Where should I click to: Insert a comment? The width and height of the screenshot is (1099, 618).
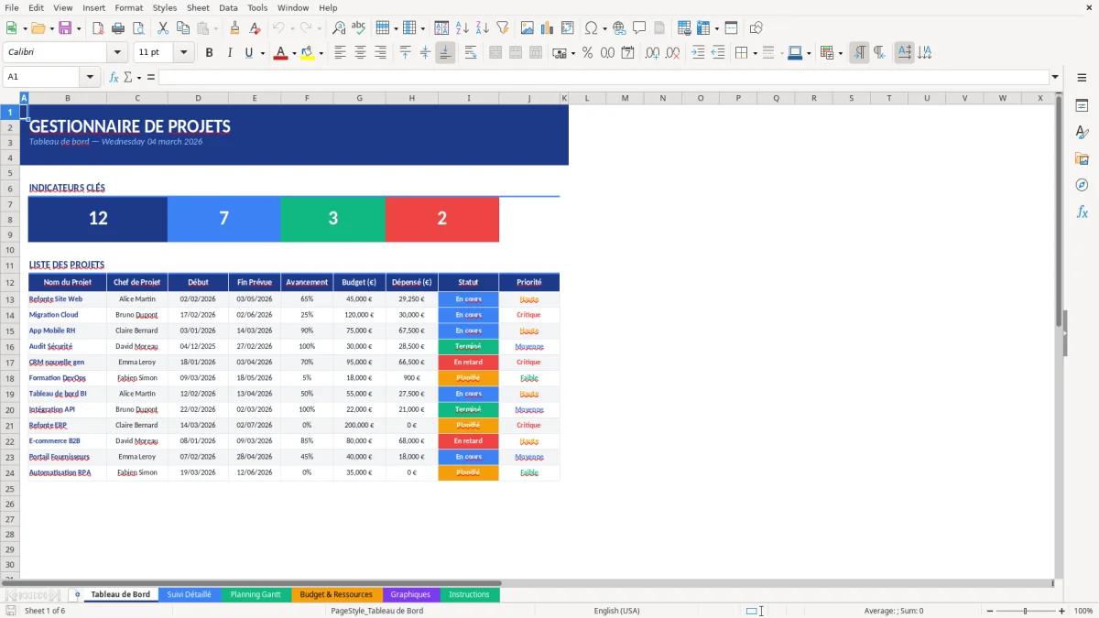coord(639,28)
